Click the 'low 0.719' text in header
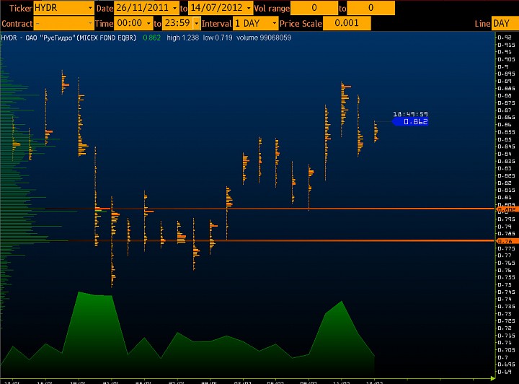Image resolution: width=519 pixels, height=384 pixels. pos(218,38)
